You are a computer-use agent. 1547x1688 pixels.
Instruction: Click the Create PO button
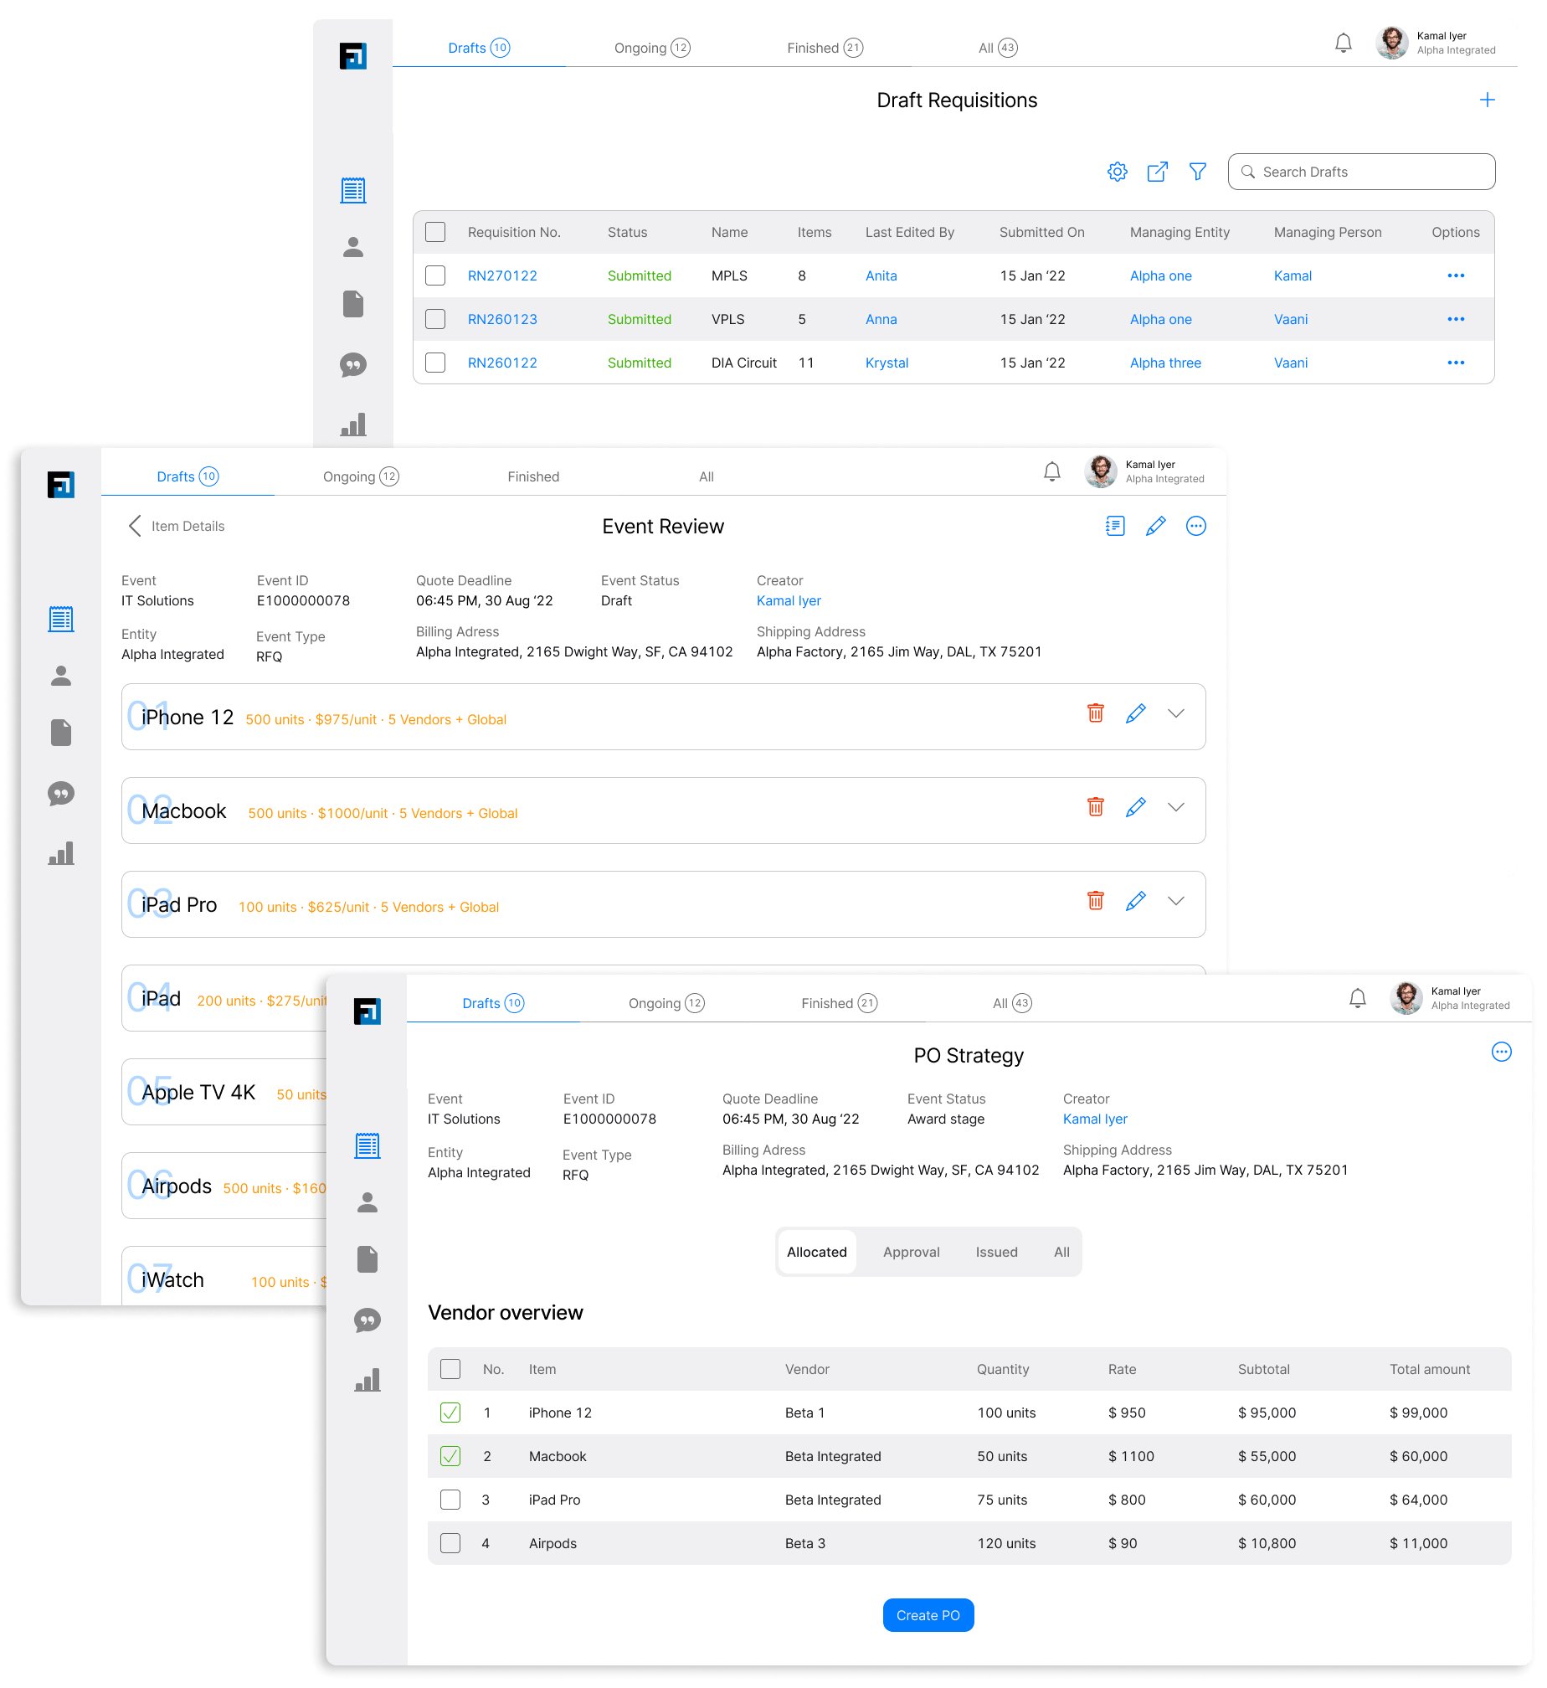pyautogui.click(x=928, y=1615)
